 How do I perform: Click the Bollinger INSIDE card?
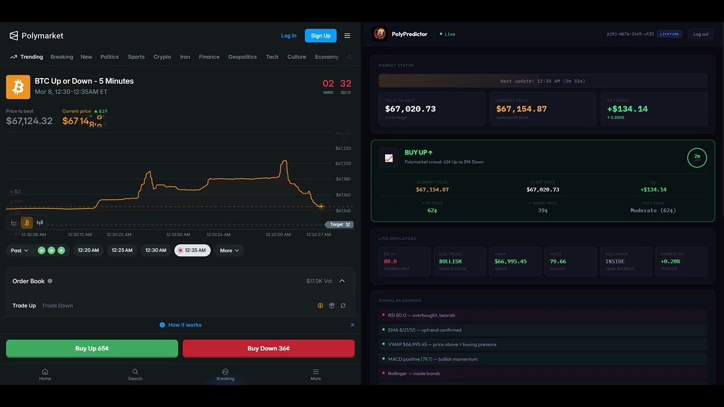626,262
